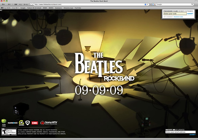The image size is (198, 140).
Task: Click the Harmonix copyright notice text
Action: (x=42, y=132)
